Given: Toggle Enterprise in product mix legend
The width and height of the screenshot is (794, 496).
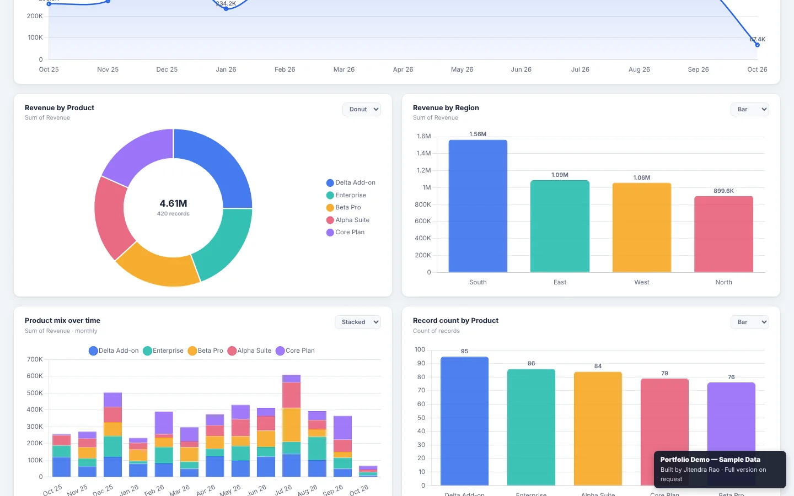Looking at the screenshot, I should point(163,351).
